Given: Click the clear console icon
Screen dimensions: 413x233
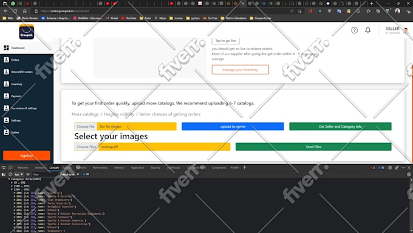Looking at the screenshot, I should pyautogui.click(x=10, y=174).
